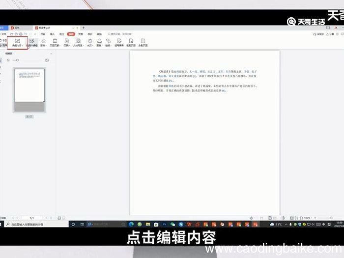The width and height of the screenshot is (344, 258).
Task: Open the tab dropdown arrow next to the PDF tab
Action: click(x=77, y=28)
